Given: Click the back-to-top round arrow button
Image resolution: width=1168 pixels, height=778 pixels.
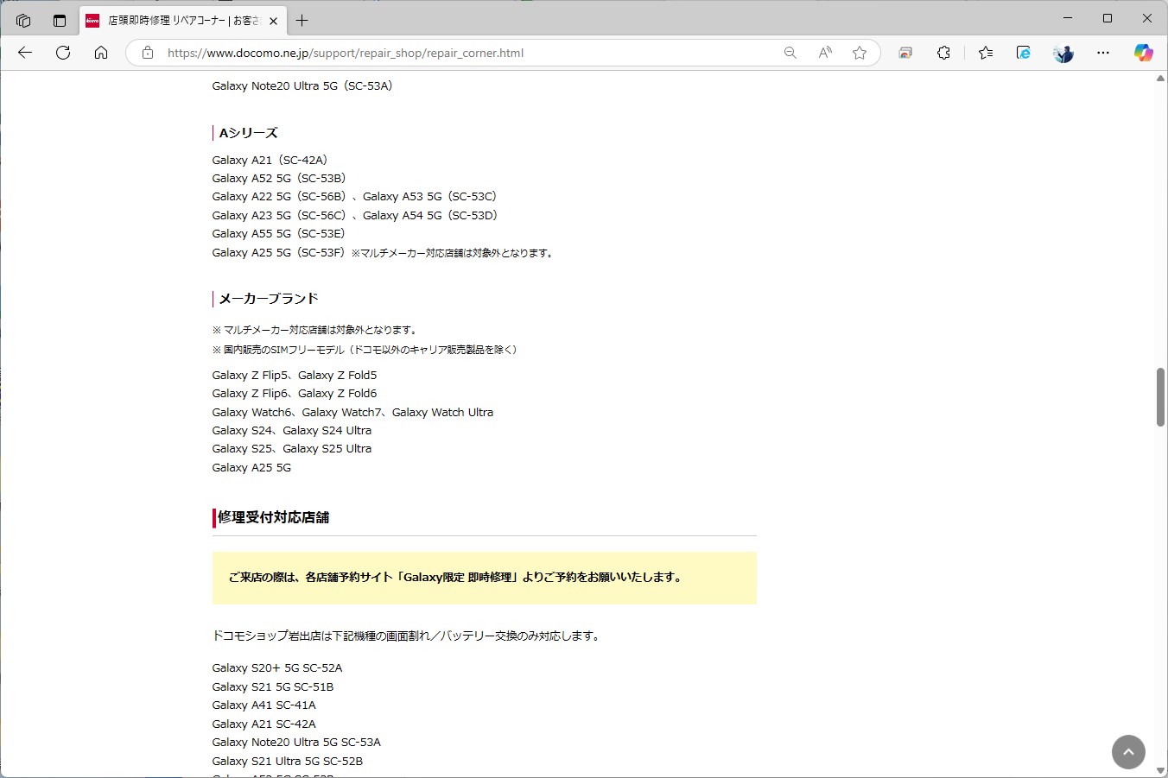Looking at the screenshot, I should tap(1128, 752).
